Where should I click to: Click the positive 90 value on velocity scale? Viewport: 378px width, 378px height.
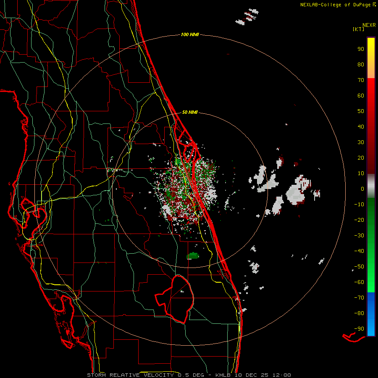tap(361, 49)
